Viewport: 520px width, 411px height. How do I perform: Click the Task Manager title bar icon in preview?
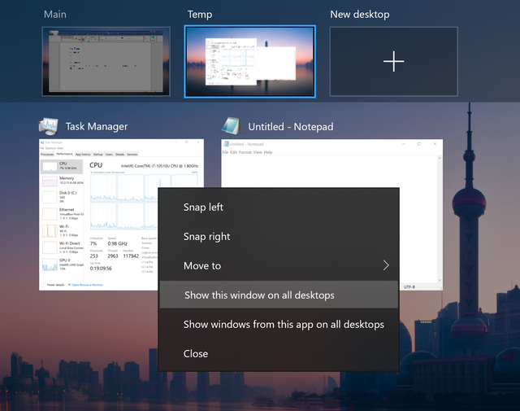pos(42,142)
